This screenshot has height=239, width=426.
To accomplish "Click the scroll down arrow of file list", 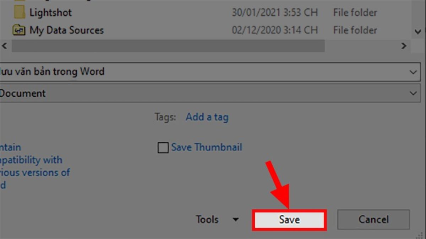I will click(417, 32).
